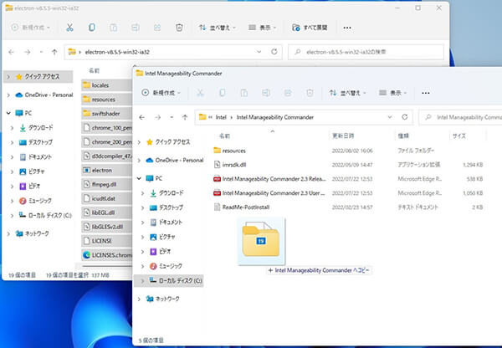Click Intel breadcrumb in address bar
Screen dimensions: 502x348
coord(221,117)
